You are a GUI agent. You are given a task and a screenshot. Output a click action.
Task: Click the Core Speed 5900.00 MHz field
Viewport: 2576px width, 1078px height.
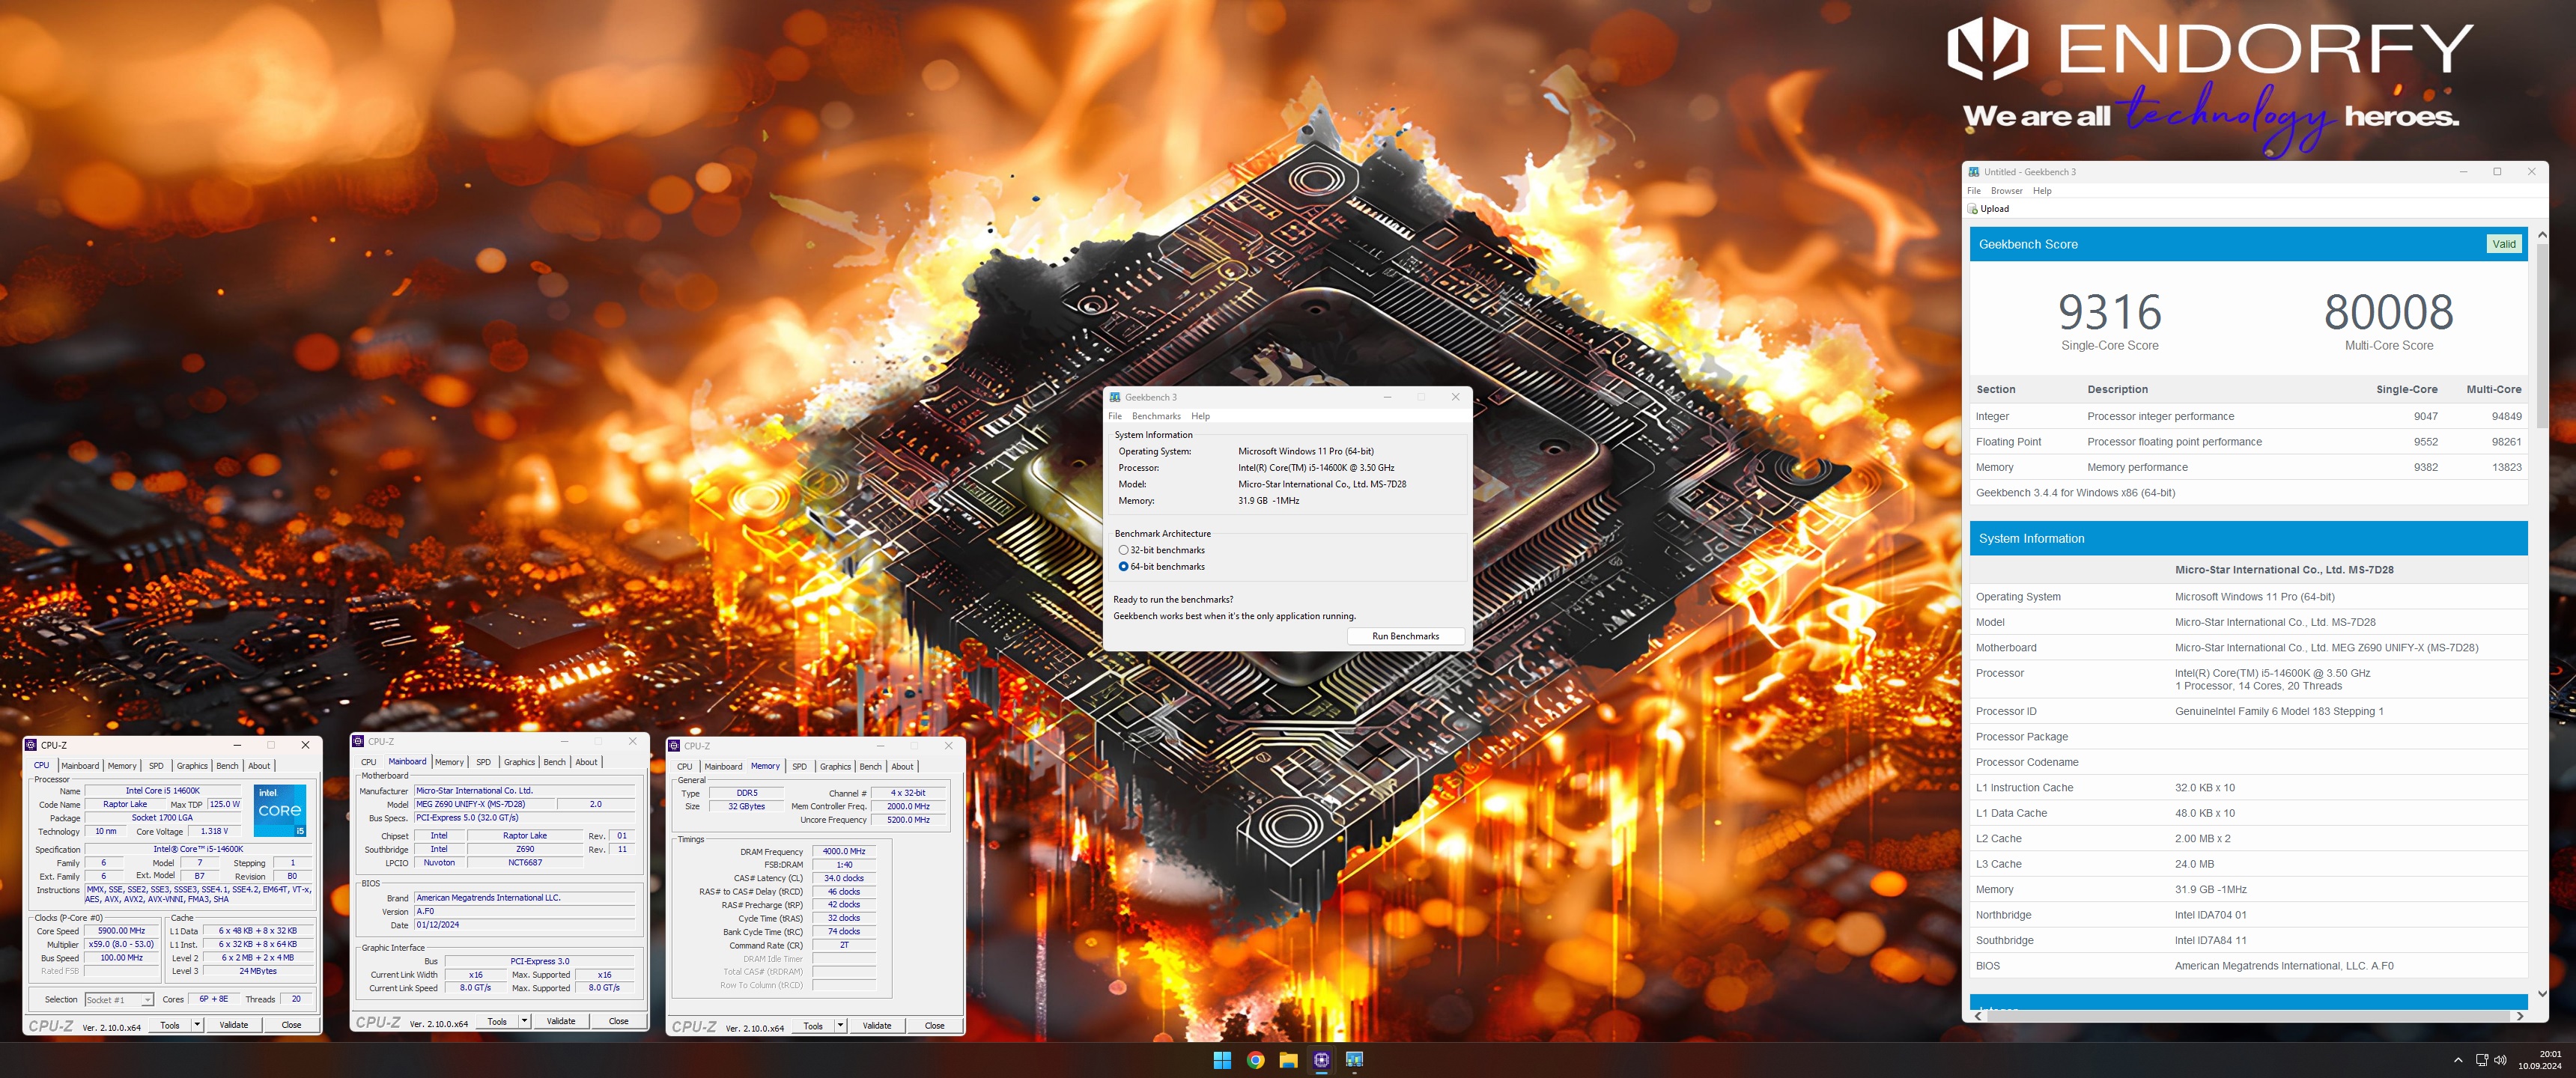pyautogui.click(x=121, y=931)
